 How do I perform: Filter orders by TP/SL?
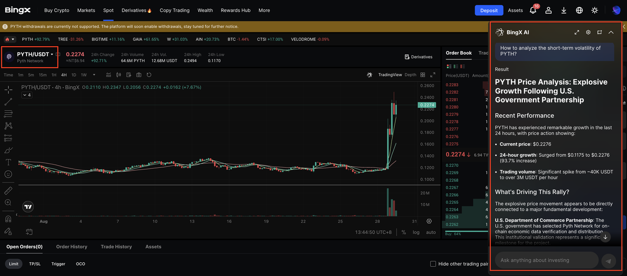tap(35, 264)
